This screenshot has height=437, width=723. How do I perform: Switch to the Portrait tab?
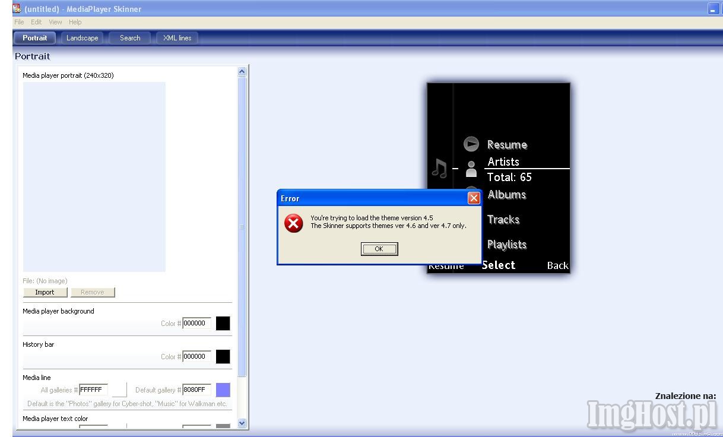click(34, 38)
